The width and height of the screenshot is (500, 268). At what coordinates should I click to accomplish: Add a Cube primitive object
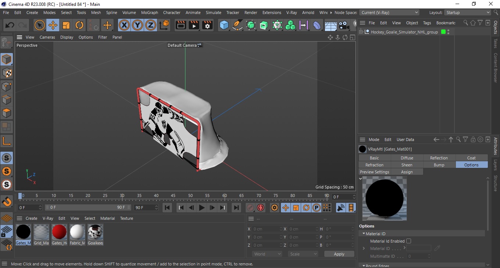[224, 25]
